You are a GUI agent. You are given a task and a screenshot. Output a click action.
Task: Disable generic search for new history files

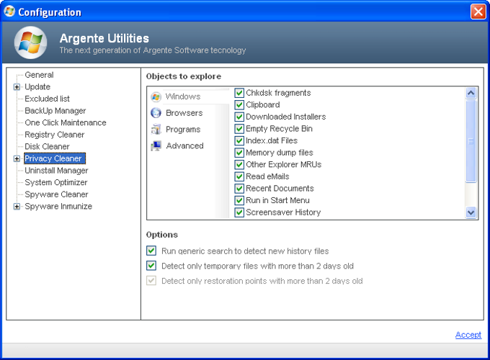[151, 251]
